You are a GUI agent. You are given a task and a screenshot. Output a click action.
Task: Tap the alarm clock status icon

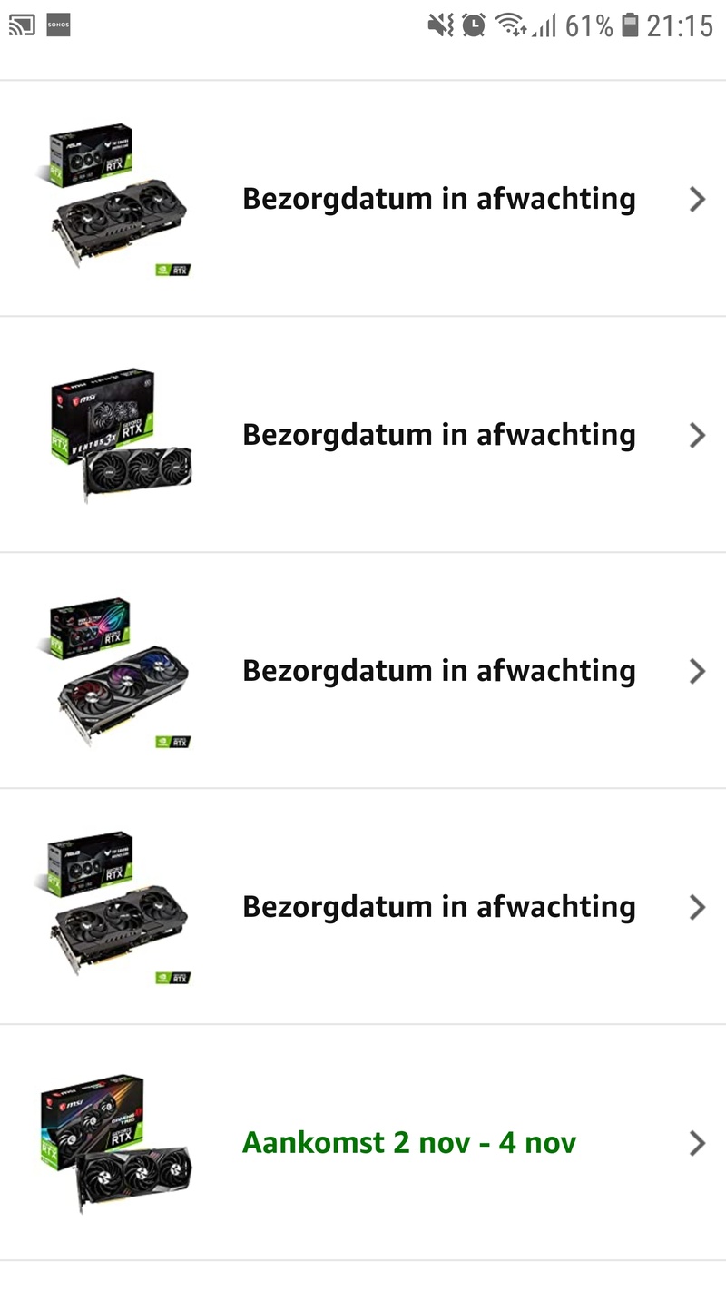point(474,25)
